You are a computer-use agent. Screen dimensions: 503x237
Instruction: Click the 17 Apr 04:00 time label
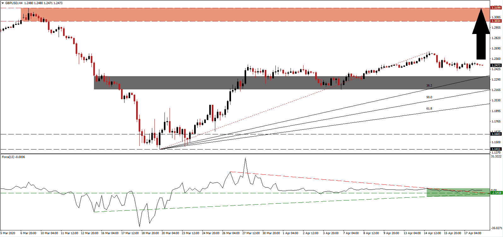tap(473, 233)
